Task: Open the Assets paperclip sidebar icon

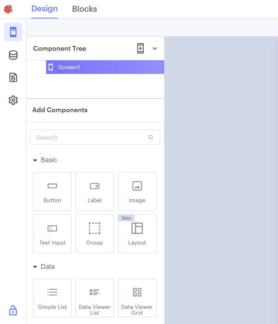Action: tap(13, 78)
